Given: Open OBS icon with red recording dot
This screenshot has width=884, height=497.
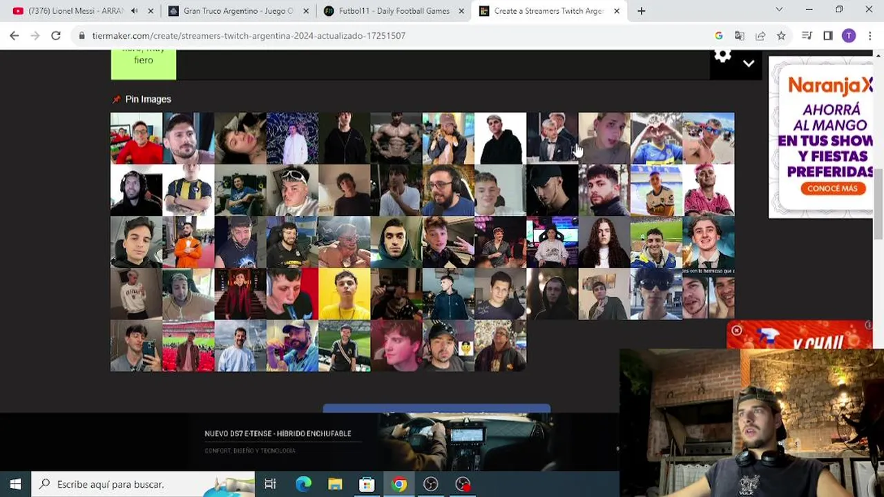Looking at the screenshot, I should point(463,485).
